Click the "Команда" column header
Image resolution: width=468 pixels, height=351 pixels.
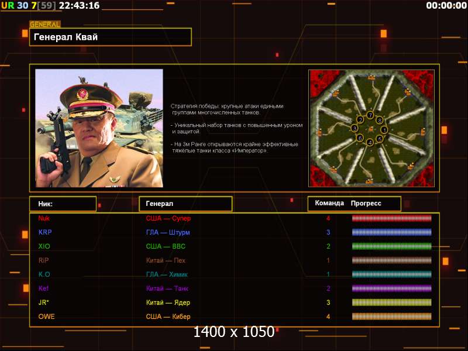(329, 204)
